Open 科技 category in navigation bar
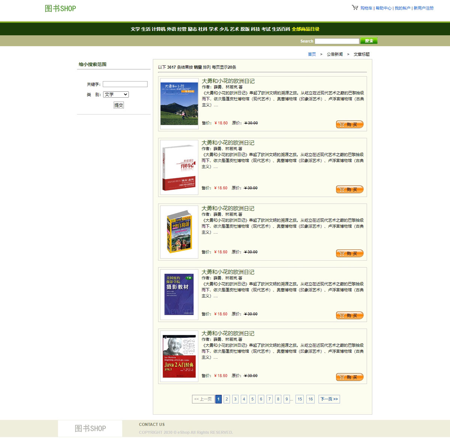 click(255, 29)
